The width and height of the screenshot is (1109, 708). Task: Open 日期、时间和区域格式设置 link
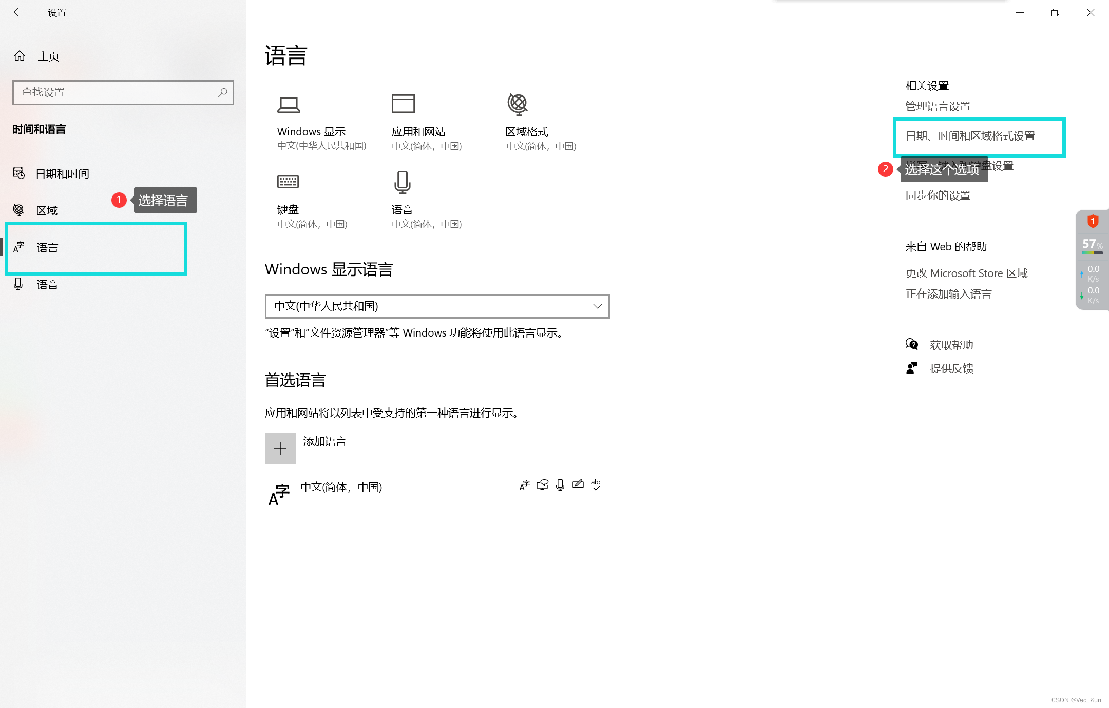(x=970, y=136)
